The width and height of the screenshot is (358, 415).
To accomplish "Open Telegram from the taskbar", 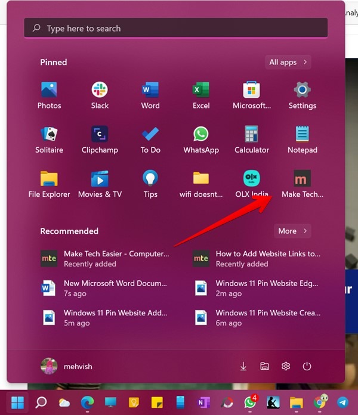I will coord(342,402).
